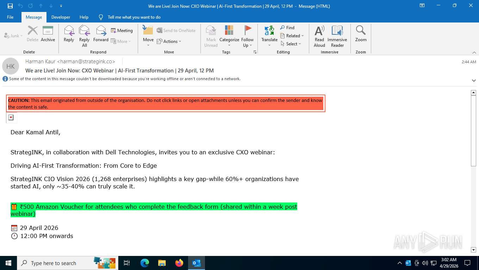Open the Move folder dropdown
This screenshot has height=270, width=479.
coord(148,36)
